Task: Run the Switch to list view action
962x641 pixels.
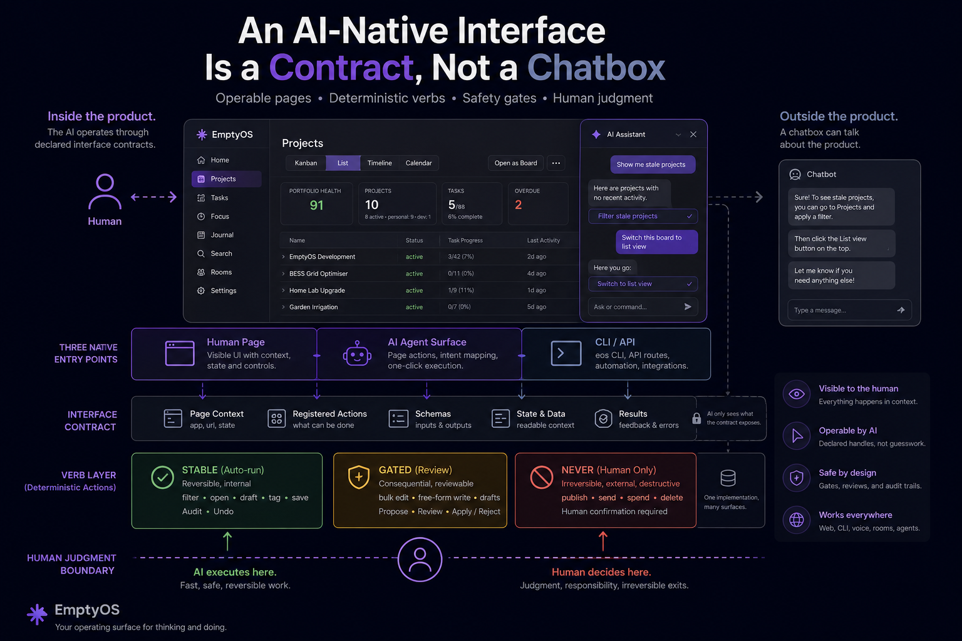Action: 643,284
